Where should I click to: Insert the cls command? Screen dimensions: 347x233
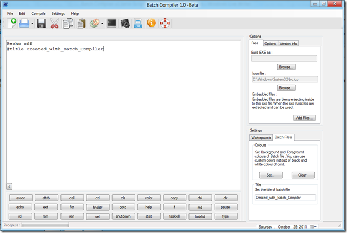pos(123,198)
